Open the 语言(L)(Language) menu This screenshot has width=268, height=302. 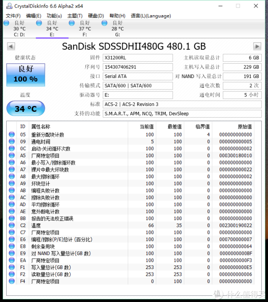151,16
